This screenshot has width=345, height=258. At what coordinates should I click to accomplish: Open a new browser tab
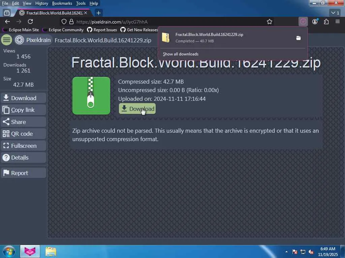pyautogui.click(x=99, y=13)
